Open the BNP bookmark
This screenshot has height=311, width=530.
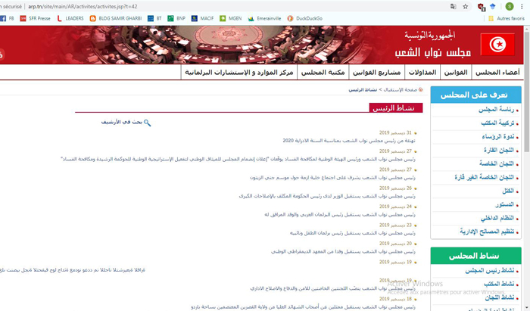(176, 19)
